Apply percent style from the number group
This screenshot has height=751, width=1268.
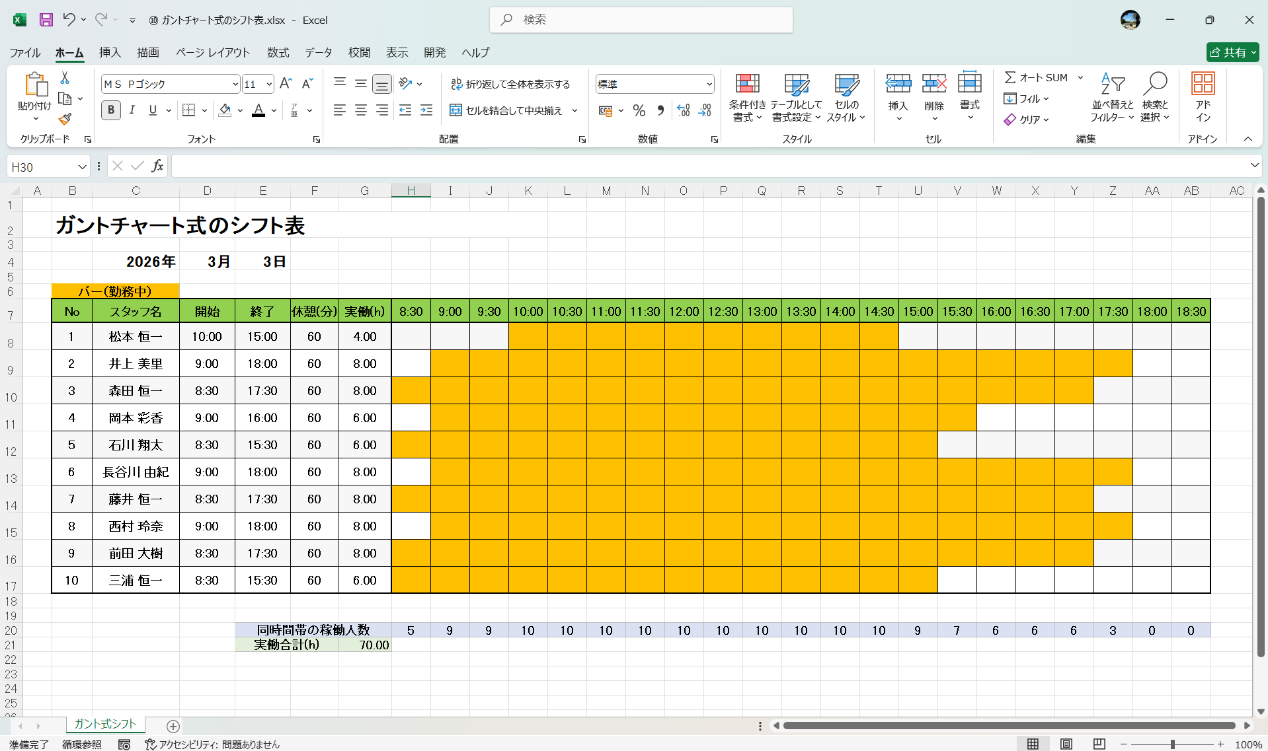pos(639,110)
